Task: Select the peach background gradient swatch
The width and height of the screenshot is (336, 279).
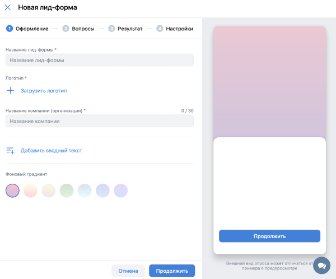Action: coord(30,190)
